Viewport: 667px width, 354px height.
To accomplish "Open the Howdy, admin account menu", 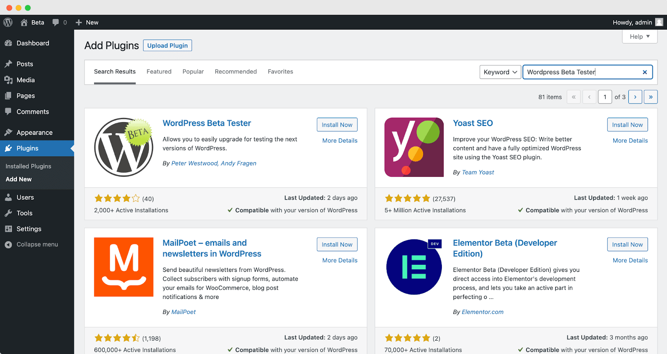I will click(x=638, y=23).
